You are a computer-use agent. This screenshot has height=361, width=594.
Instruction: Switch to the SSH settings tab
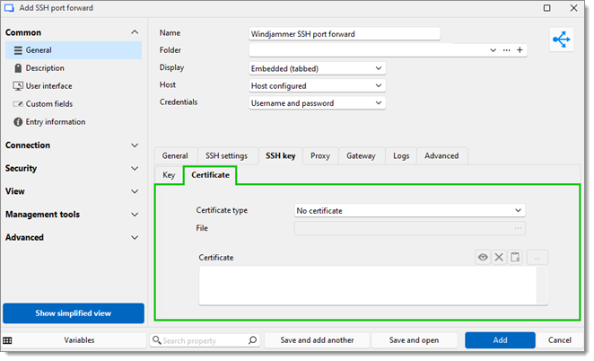tap(226, 155)
